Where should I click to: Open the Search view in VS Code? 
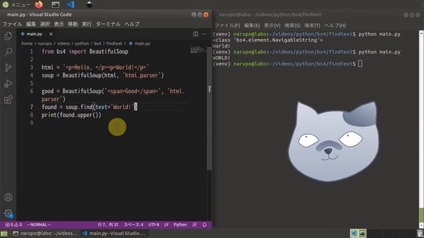tap(9, 52)
